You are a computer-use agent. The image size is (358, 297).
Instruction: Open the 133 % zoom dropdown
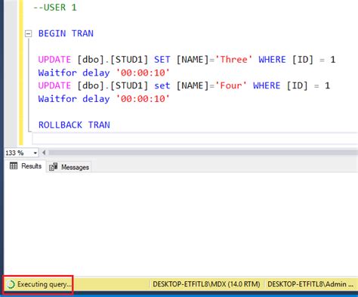click(x=35, y=153)
